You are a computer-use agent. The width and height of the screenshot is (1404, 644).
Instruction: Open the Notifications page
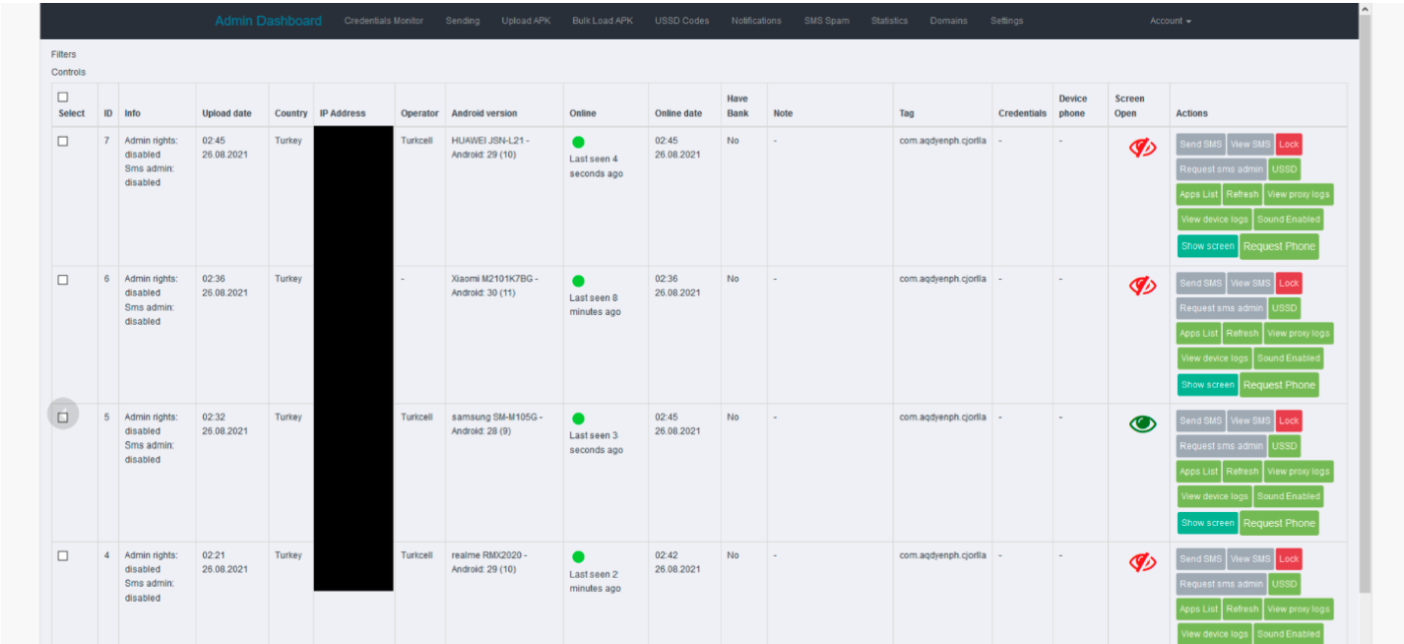756,21
